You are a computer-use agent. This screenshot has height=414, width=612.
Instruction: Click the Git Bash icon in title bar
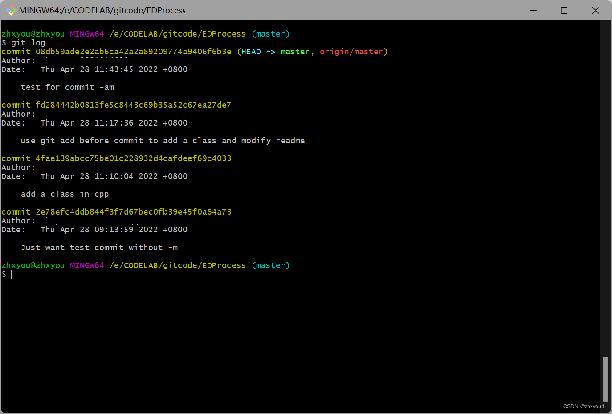[x=11, y=10]
